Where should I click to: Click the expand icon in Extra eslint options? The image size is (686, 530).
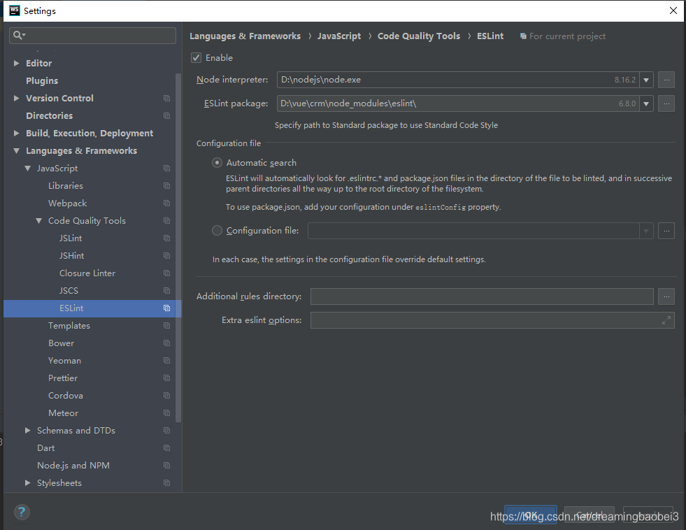(666, 320)
